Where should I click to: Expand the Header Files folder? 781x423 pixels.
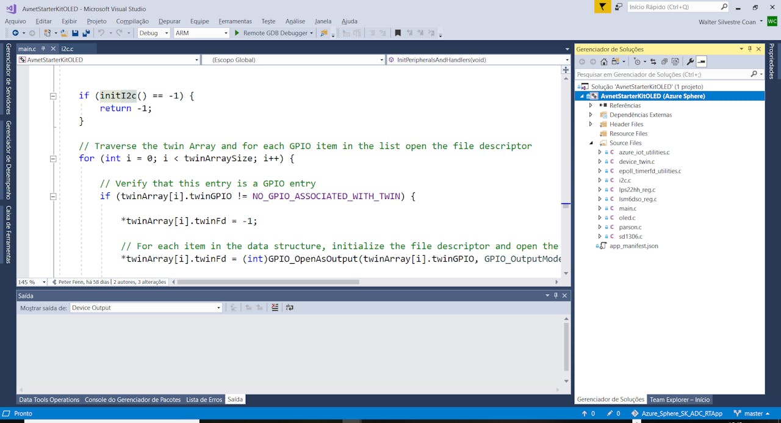591,124
